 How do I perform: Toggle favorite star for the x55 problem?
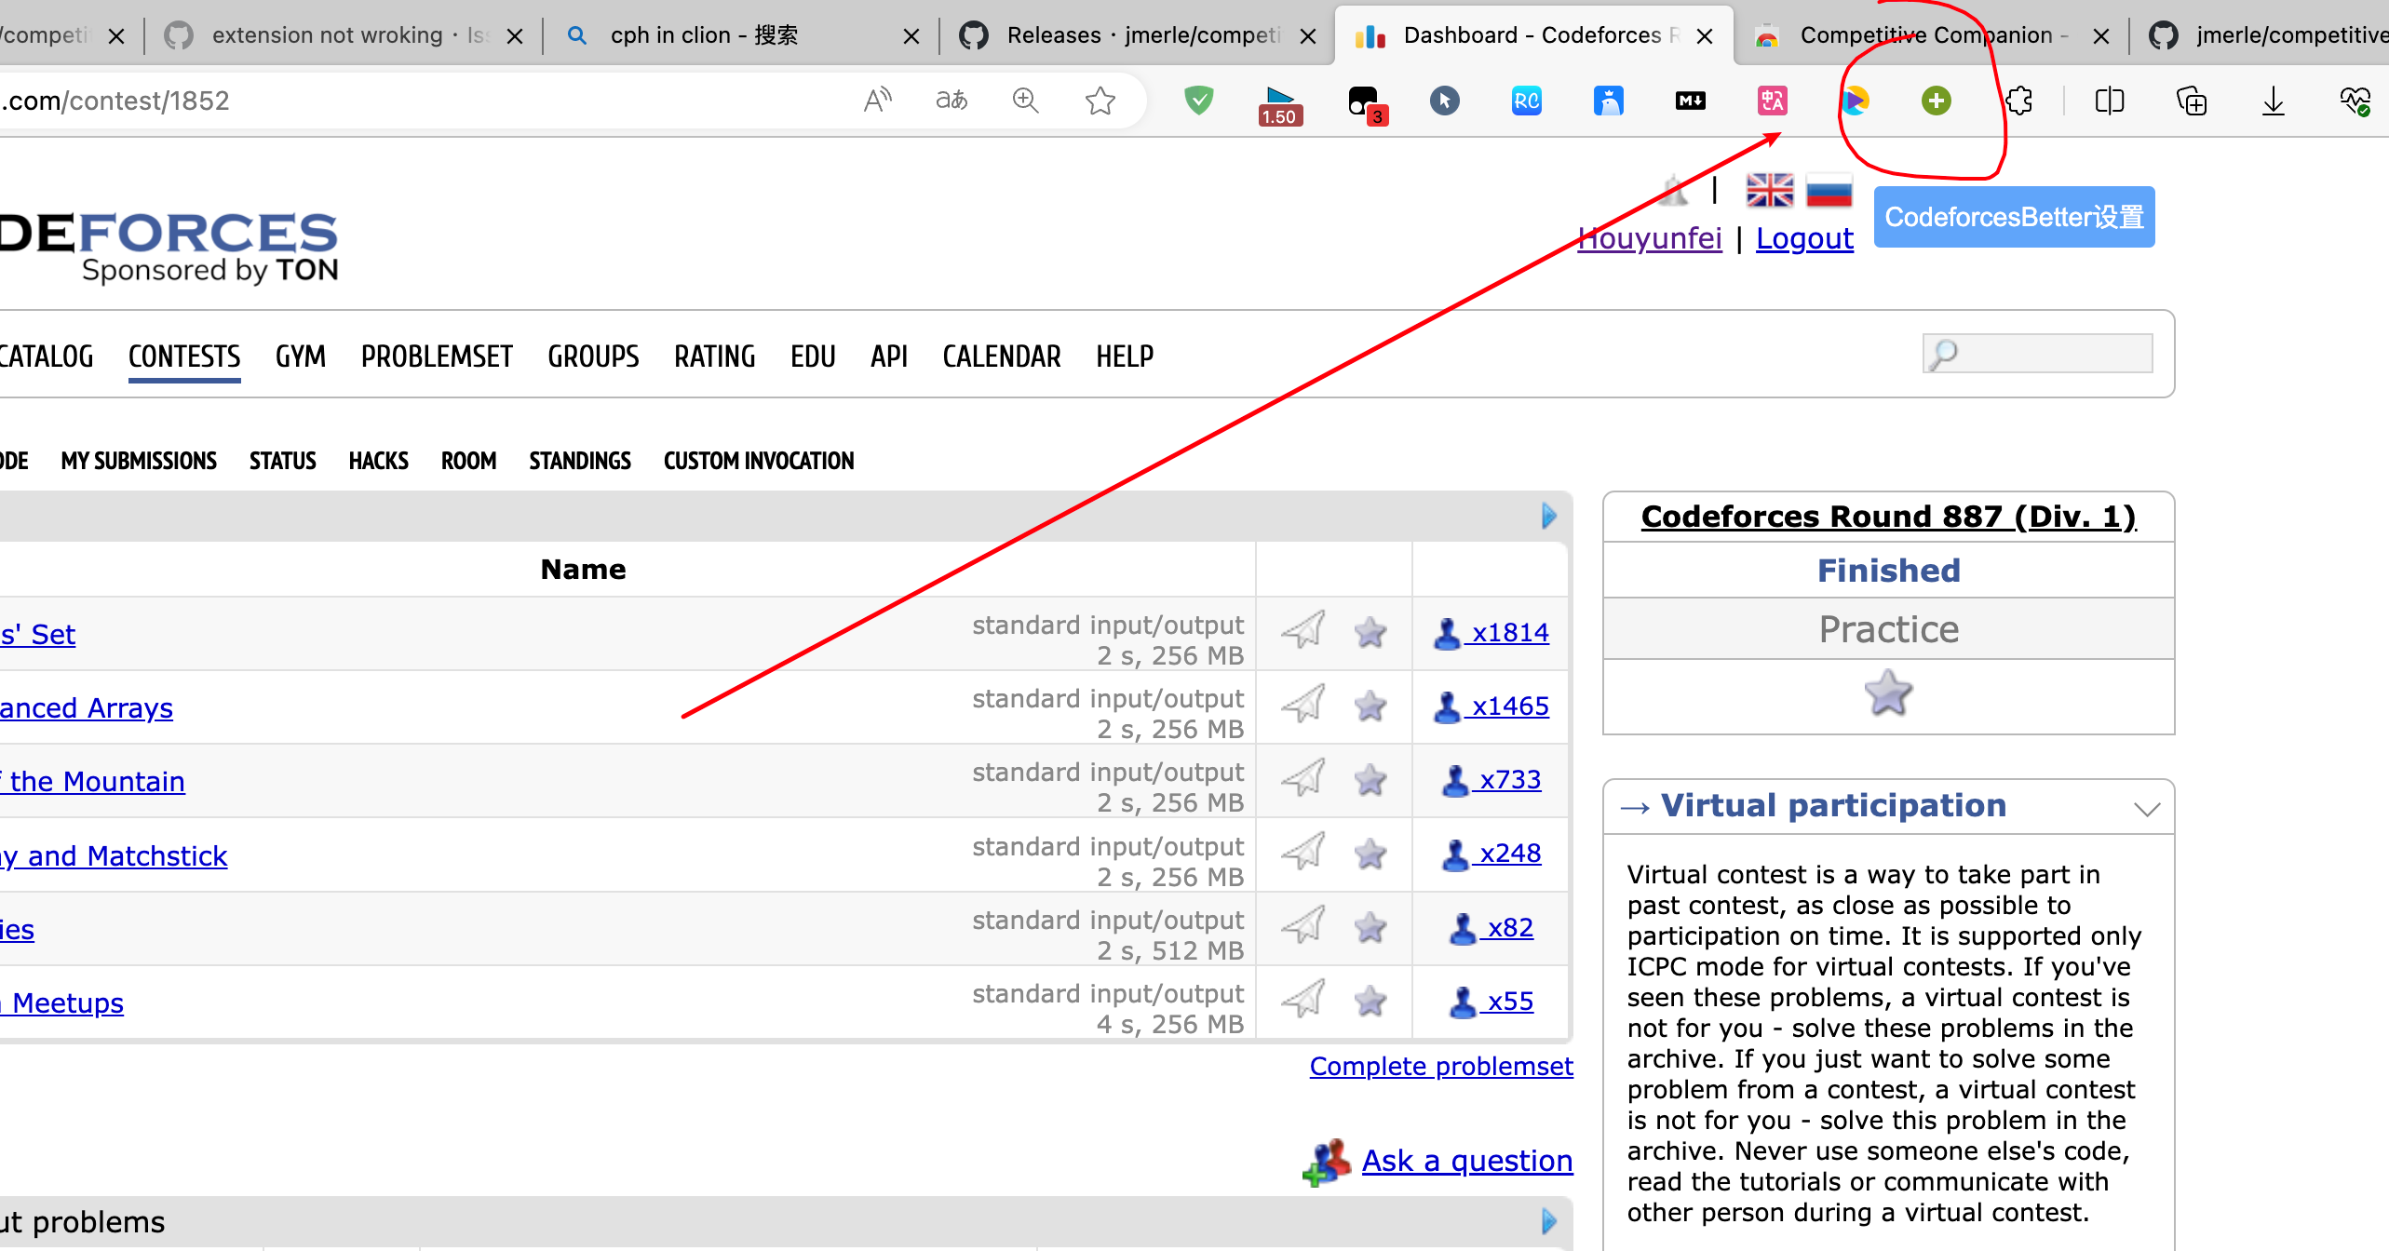pos(1370,1002)
